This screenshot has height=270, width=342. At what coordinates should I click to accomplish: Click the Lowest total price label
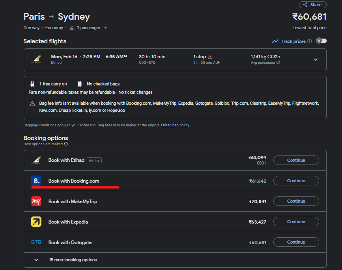pyautogui.click(x=309, y=28)
